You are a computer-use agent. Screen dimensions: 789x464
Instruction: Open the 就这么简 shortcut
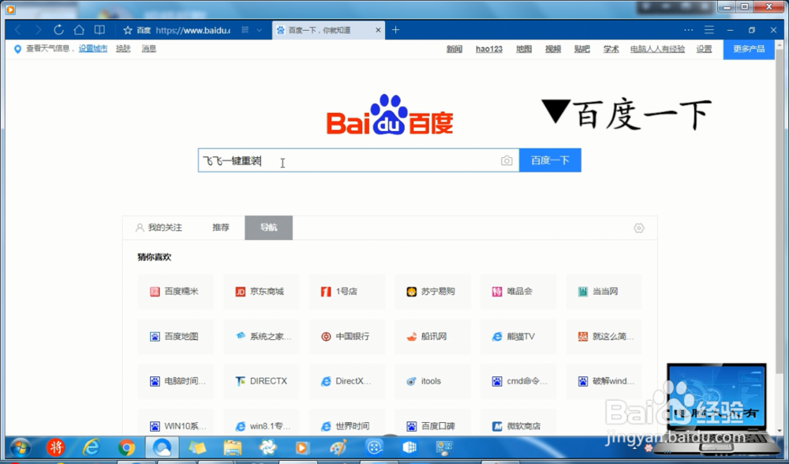click(x=604, y=336)
